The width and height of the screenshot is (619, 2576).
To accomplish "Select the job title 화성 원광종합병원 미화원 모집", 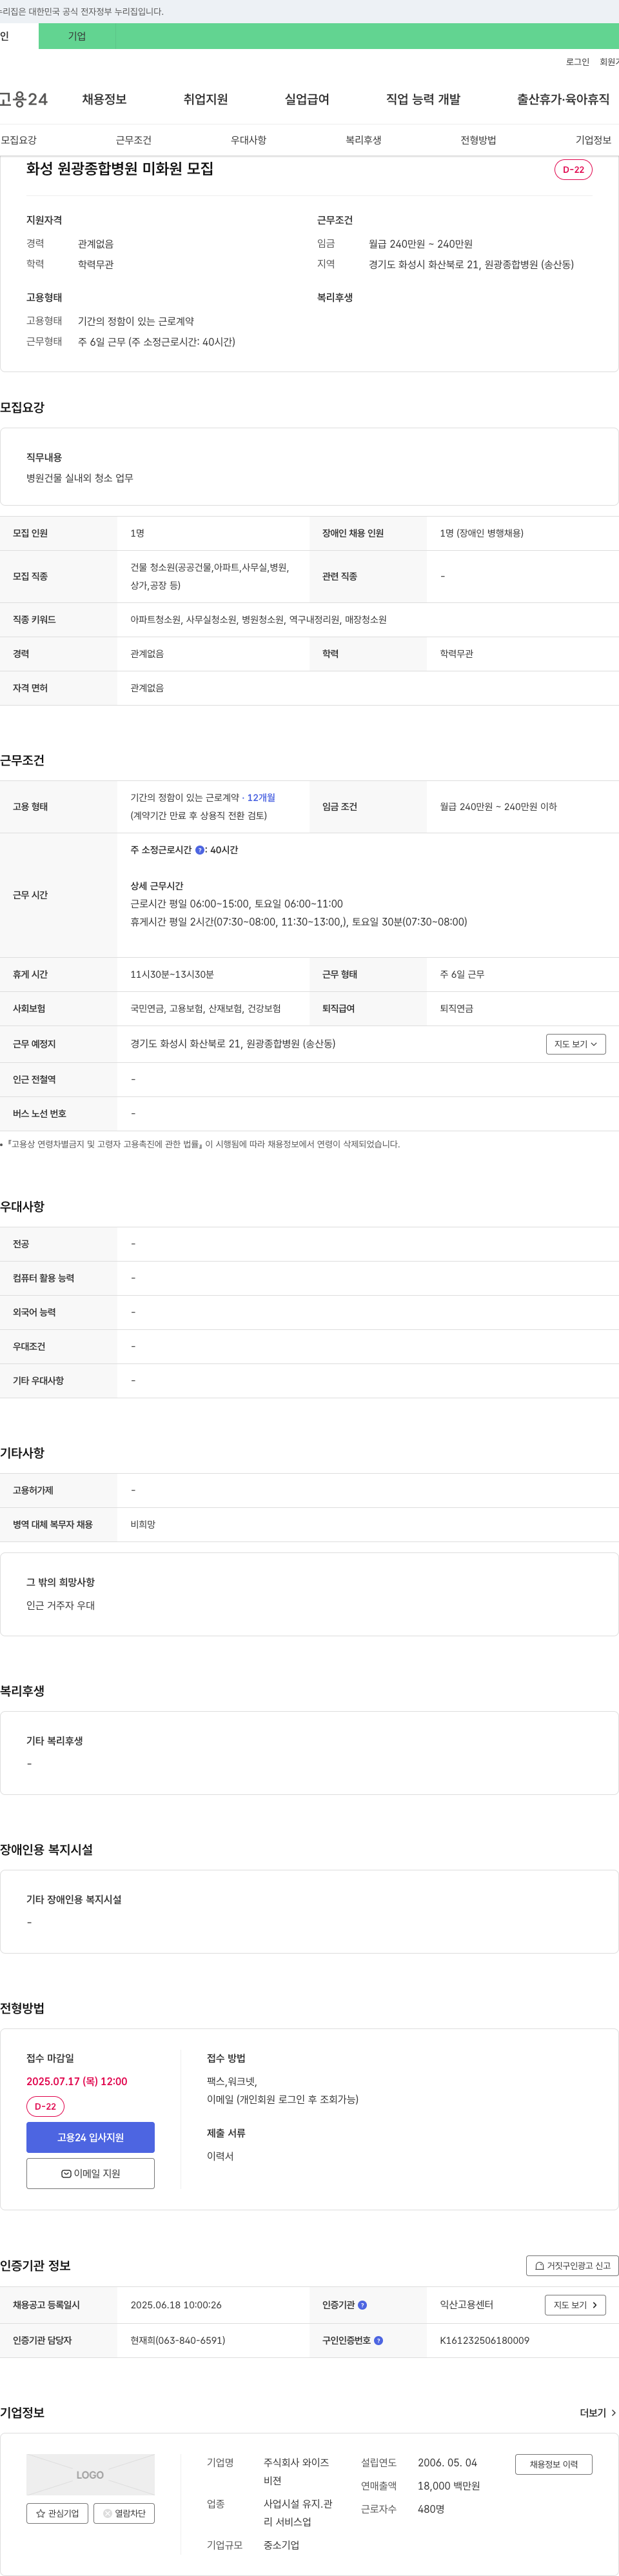I will (120, 169).
